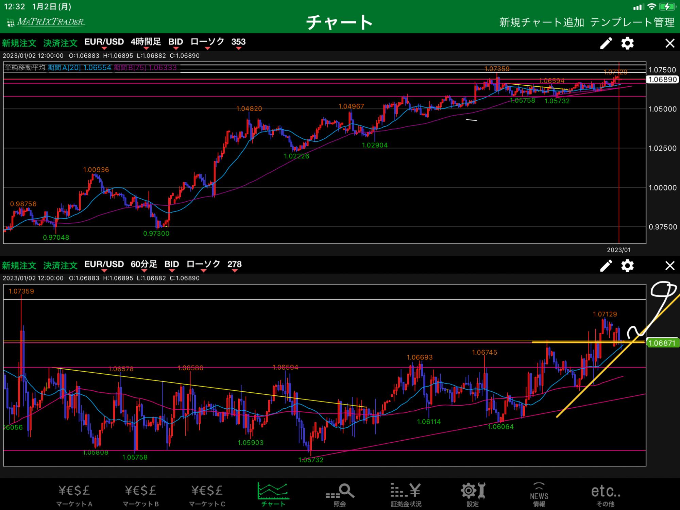Close the 60-minute EUR/USD chart
Image resolution: width=680 pixels, height=510 pixels.
point(669,266)
